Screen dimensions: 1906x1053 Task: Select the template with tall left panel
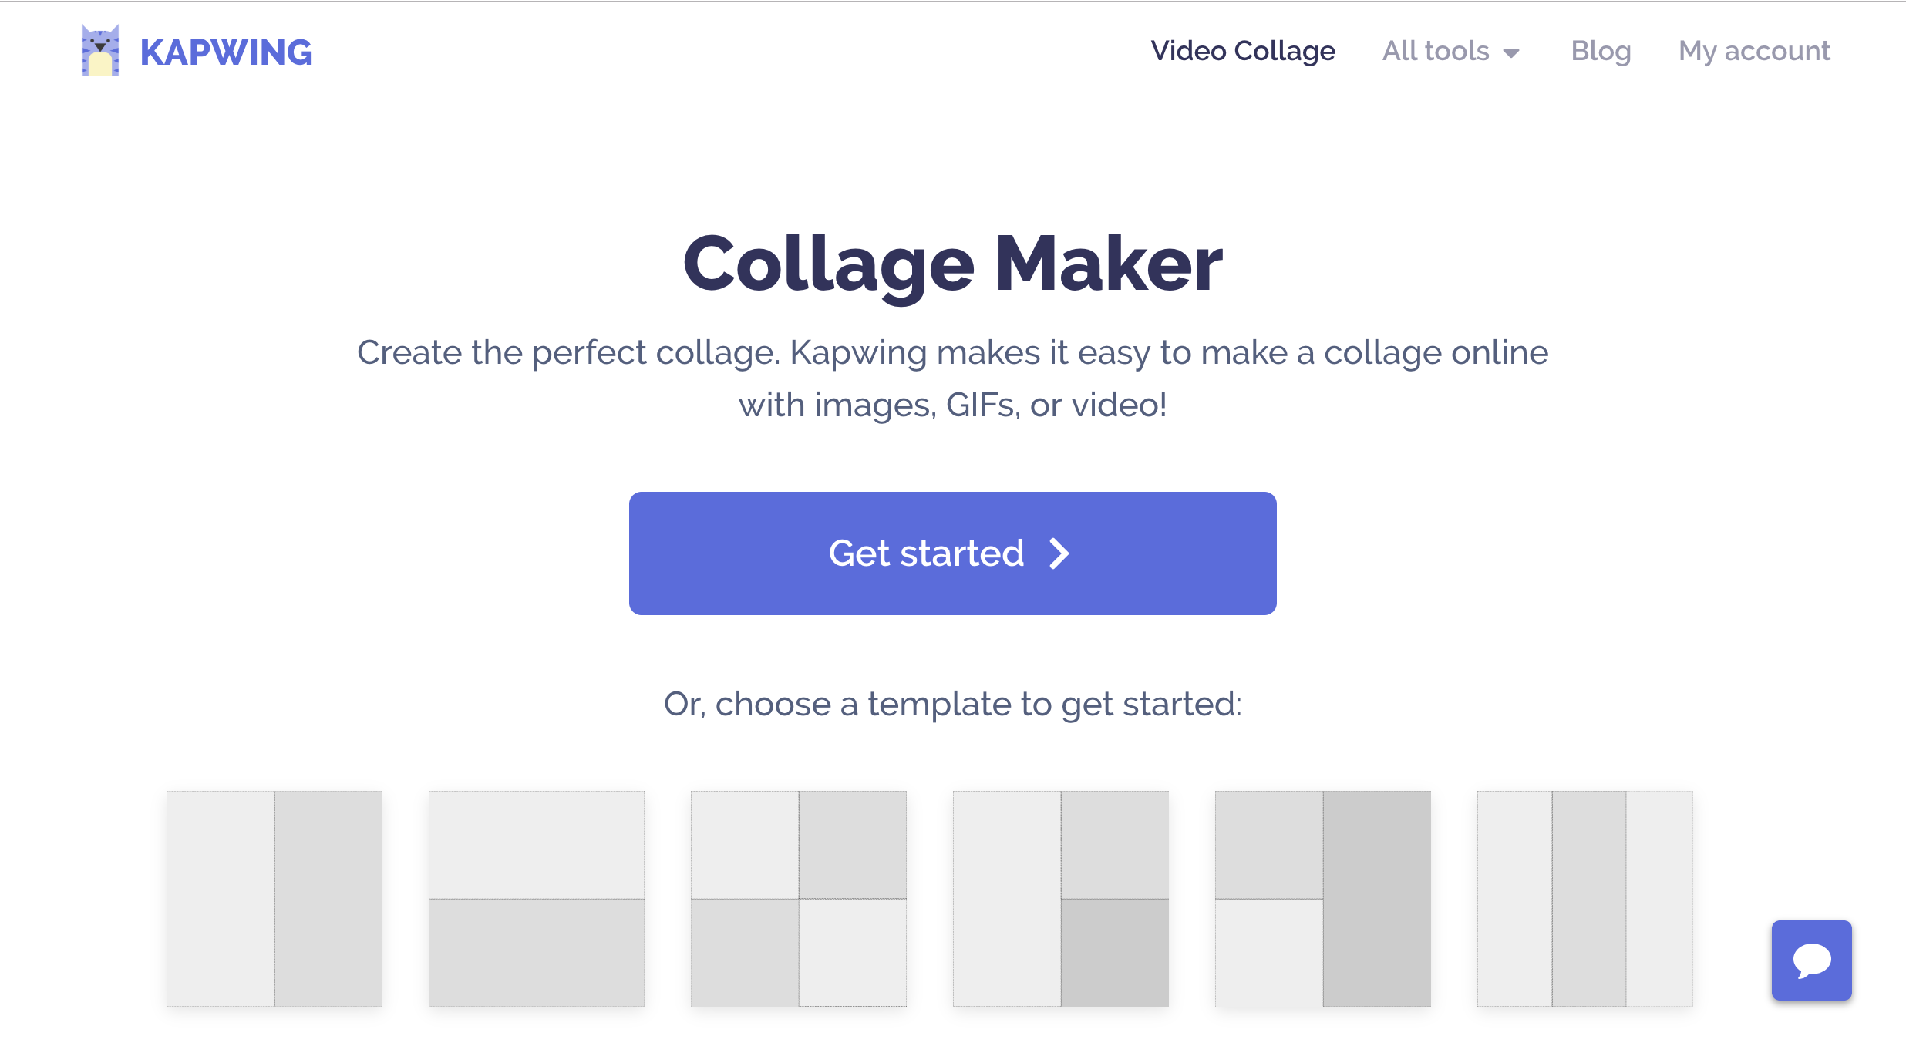coord(1061,899)
